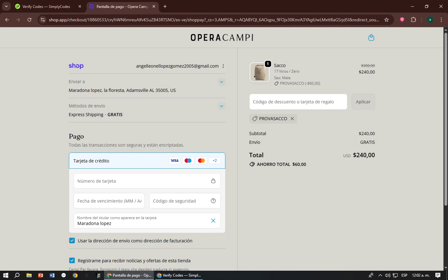This screenshot has width=448, height=280.
Task: Open the Chrome profile avatar
Action: (430, 20)
